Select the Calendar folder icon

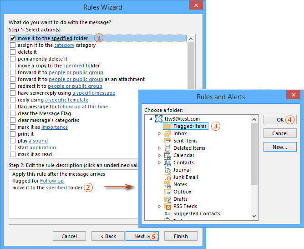click(167, 155)
